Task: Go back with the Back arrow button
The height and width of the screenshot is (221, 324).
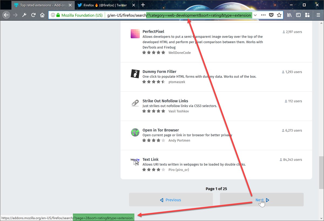Action: [x=6, y=15]
